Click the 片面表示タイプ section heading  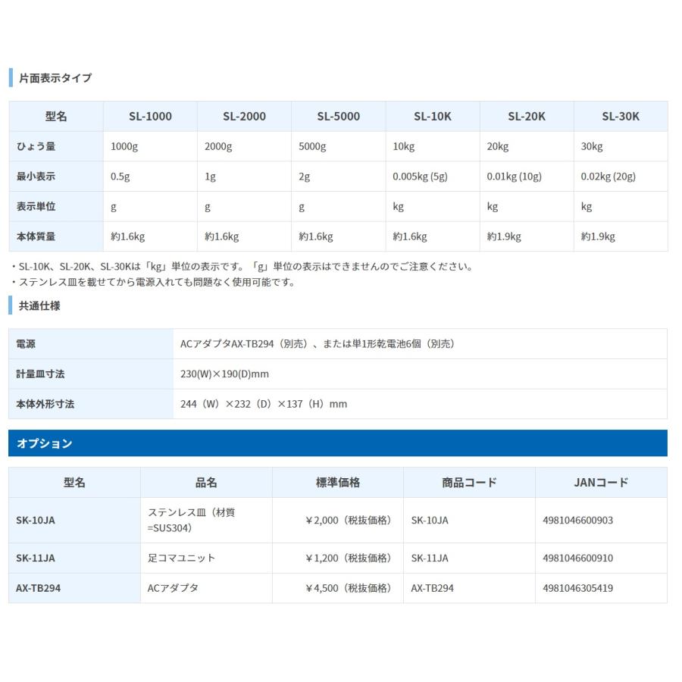pos(55,78)
